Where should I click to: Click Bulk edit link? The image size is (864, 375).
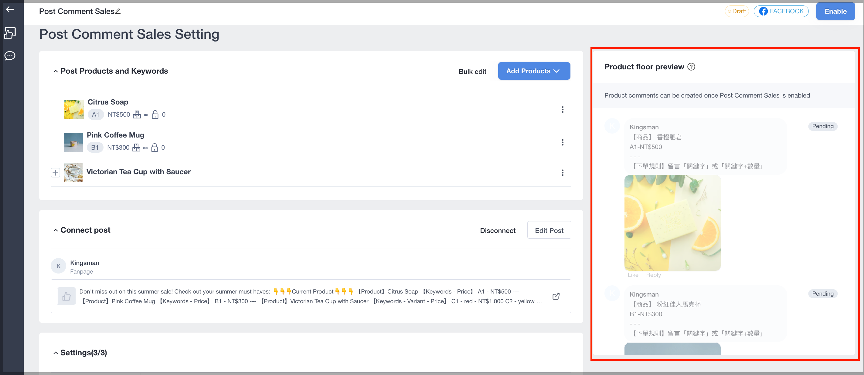[472, 71]
